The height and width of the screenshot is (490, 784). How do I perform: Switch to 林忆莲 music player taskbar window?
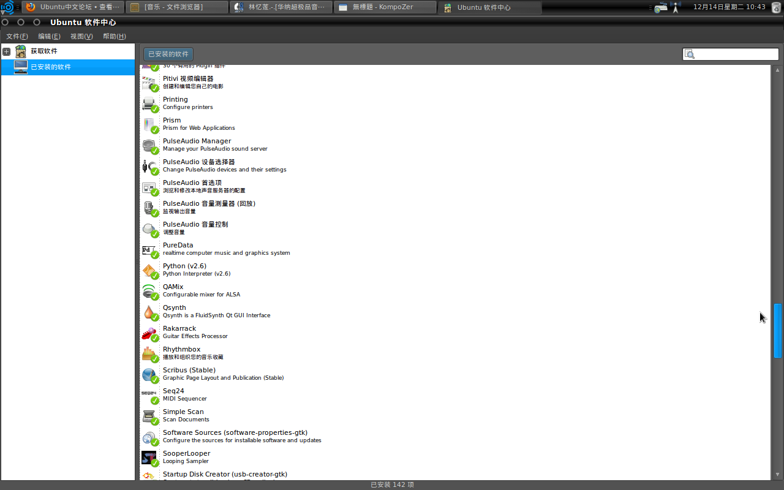point(281,7)
